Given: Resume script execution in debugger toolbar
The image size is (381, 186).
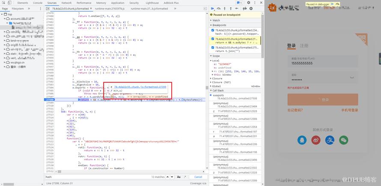Looking at the screenshot, I should [x=213, y=9].
